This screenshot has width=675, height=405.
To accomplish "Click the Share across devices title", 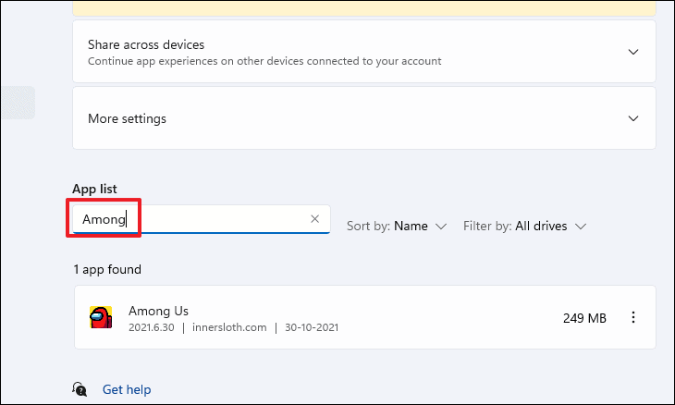I will 146,44.
